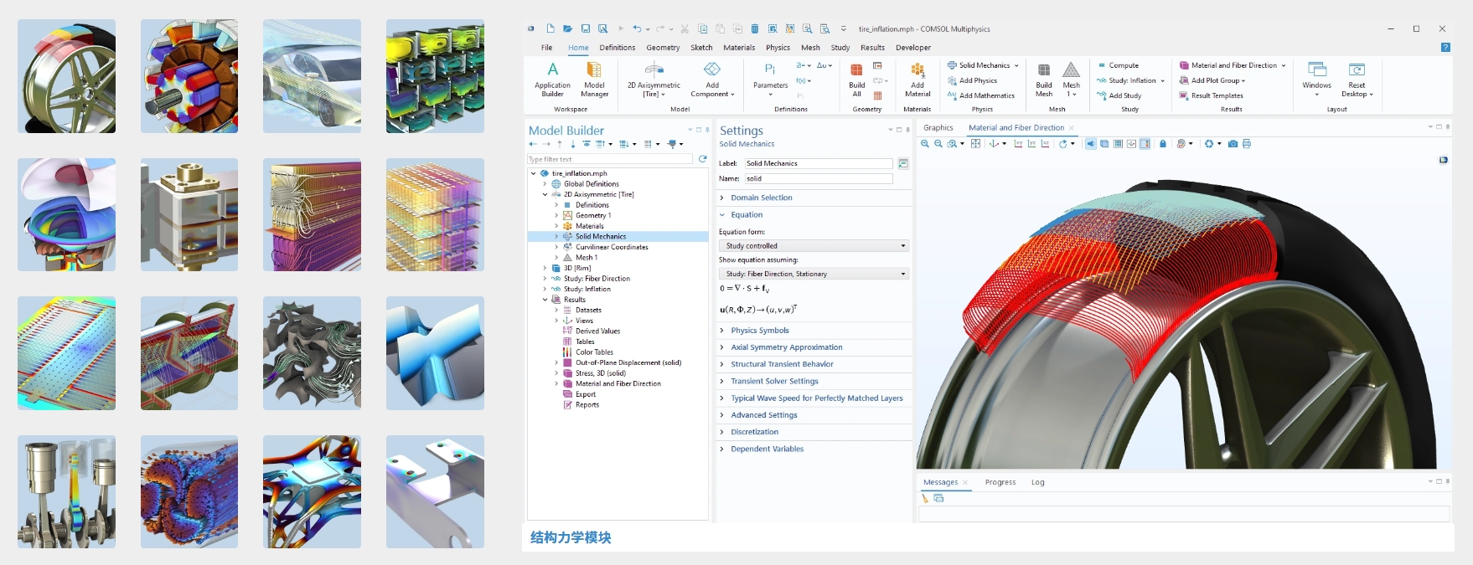Take a graphics snapshot with the camera icon

click(1233, 144)
